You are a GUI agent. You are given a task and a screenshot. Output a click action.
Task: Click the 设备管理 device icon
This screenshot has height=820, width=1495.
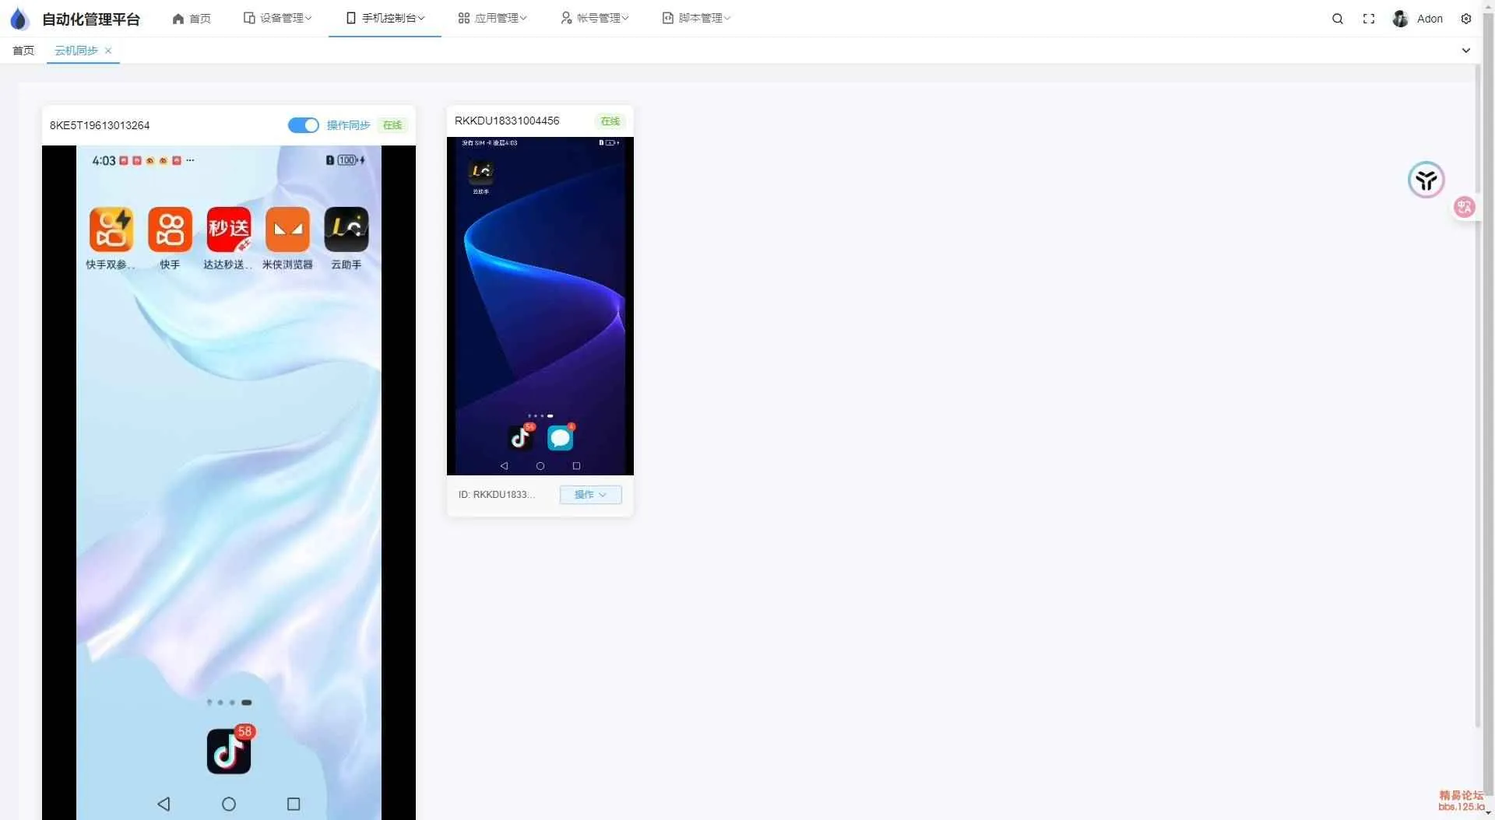(x=248, y=17)
